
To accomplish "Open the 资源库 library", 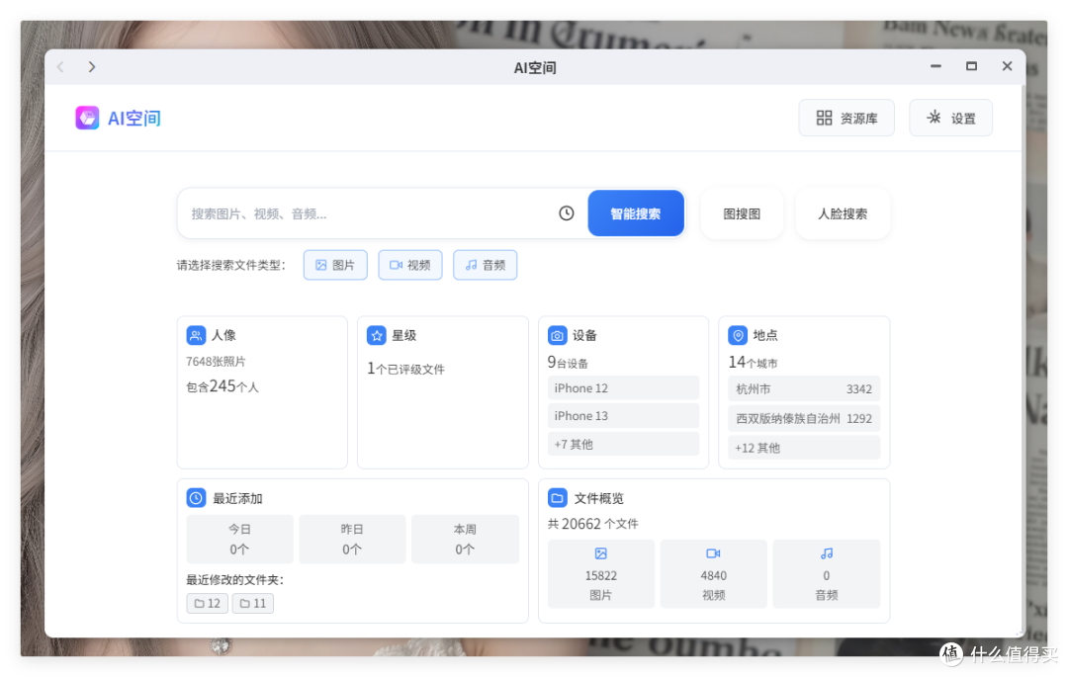I will pos(846,119).
